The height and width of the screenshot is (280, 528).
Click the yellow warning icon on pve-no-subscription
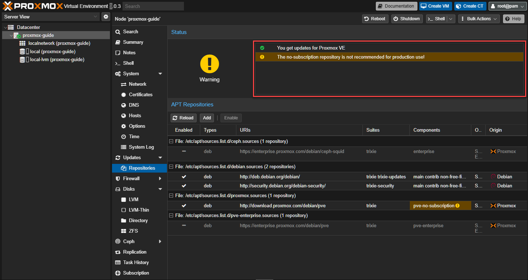click(x=458, y=205)
